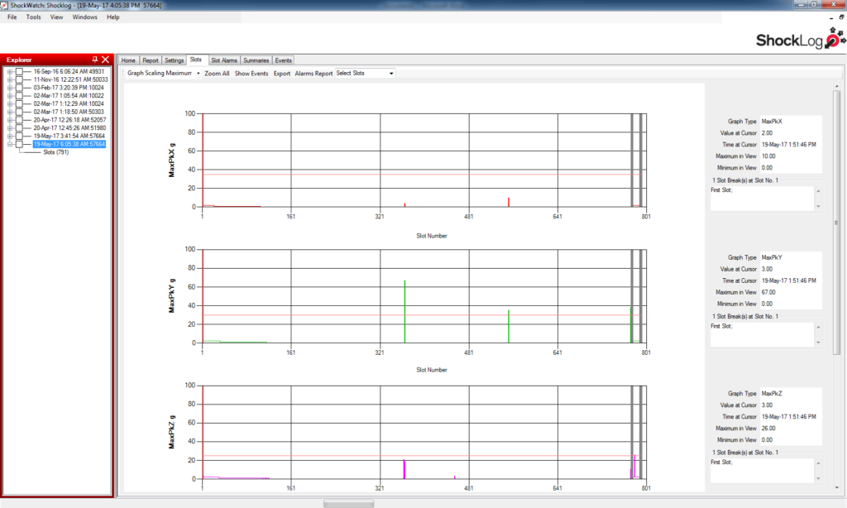Check the 02-Mar-17 1:12:29 AM checkbox
Viewport: 847px width, 508px height.
pyautogui.click(x=19, y=103)
